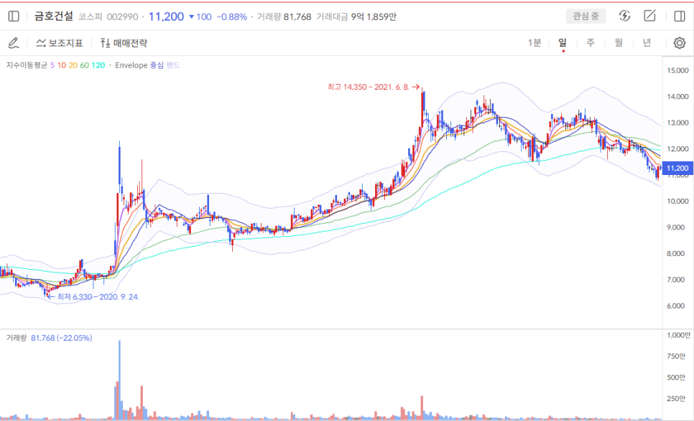Click the 15,000 price axis label
The width and height of the screenshot is (694, 421).
click(x=677, y=70)
